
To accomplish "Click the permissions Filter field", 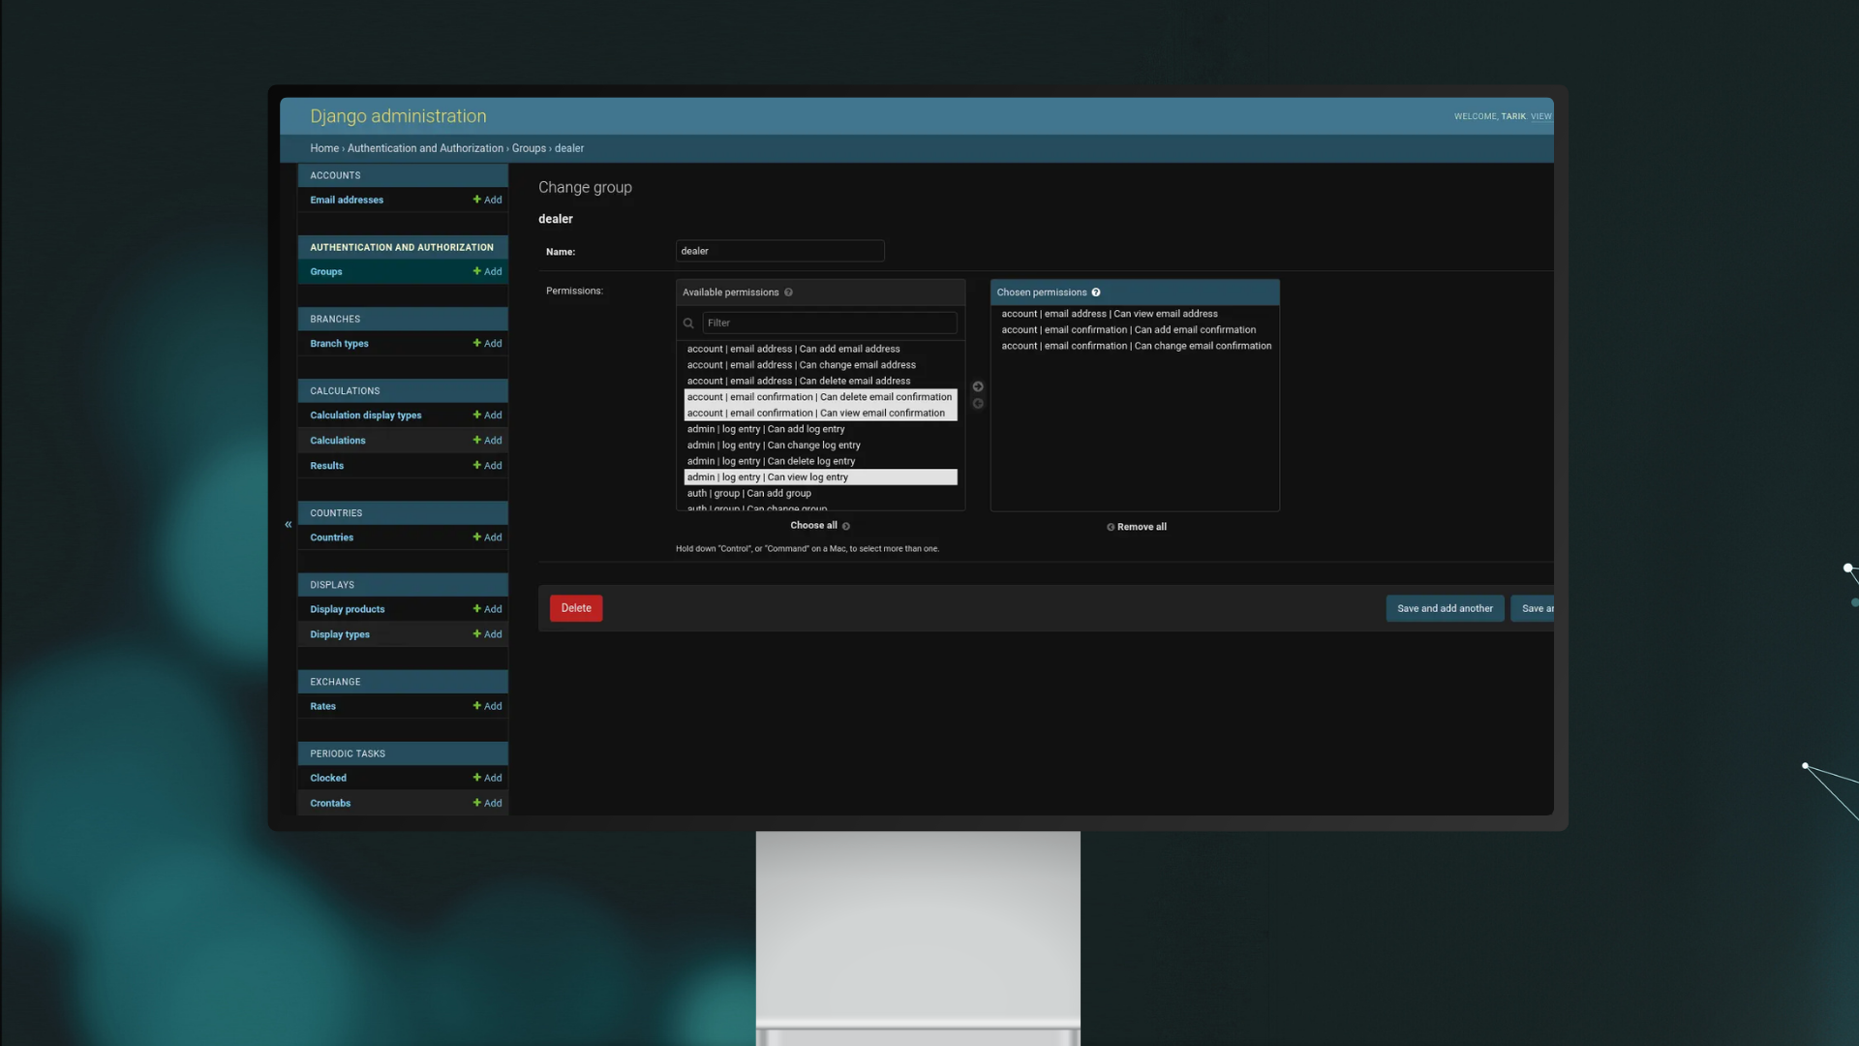I will (829, 323).
